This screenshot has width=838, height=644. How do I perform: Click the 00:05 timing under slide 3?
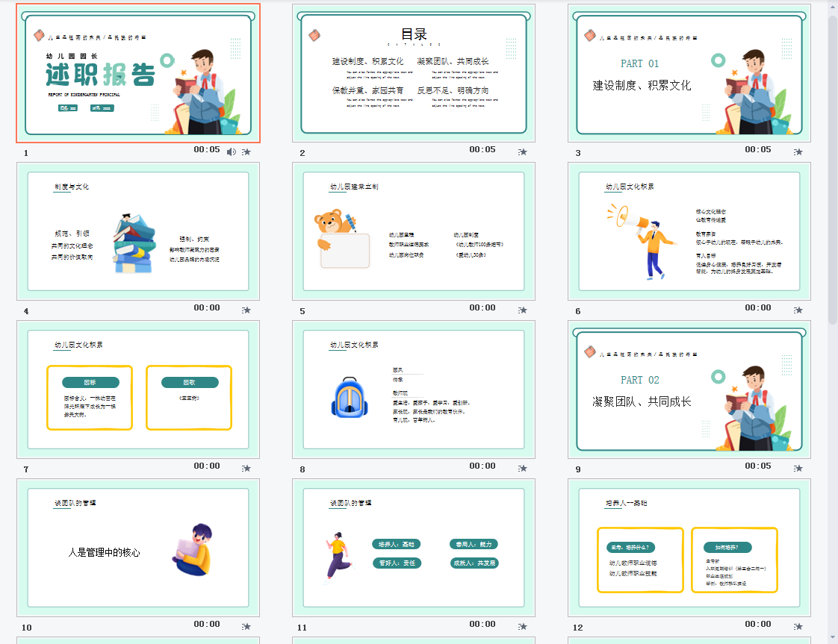coord(758,149)
